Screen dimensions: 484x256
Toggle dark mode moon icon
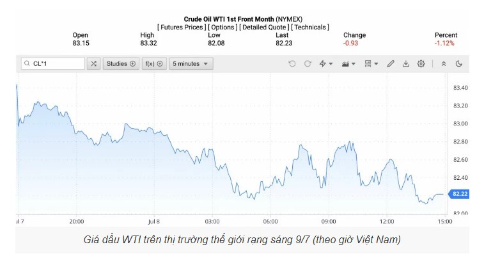[x=459, y=64]
